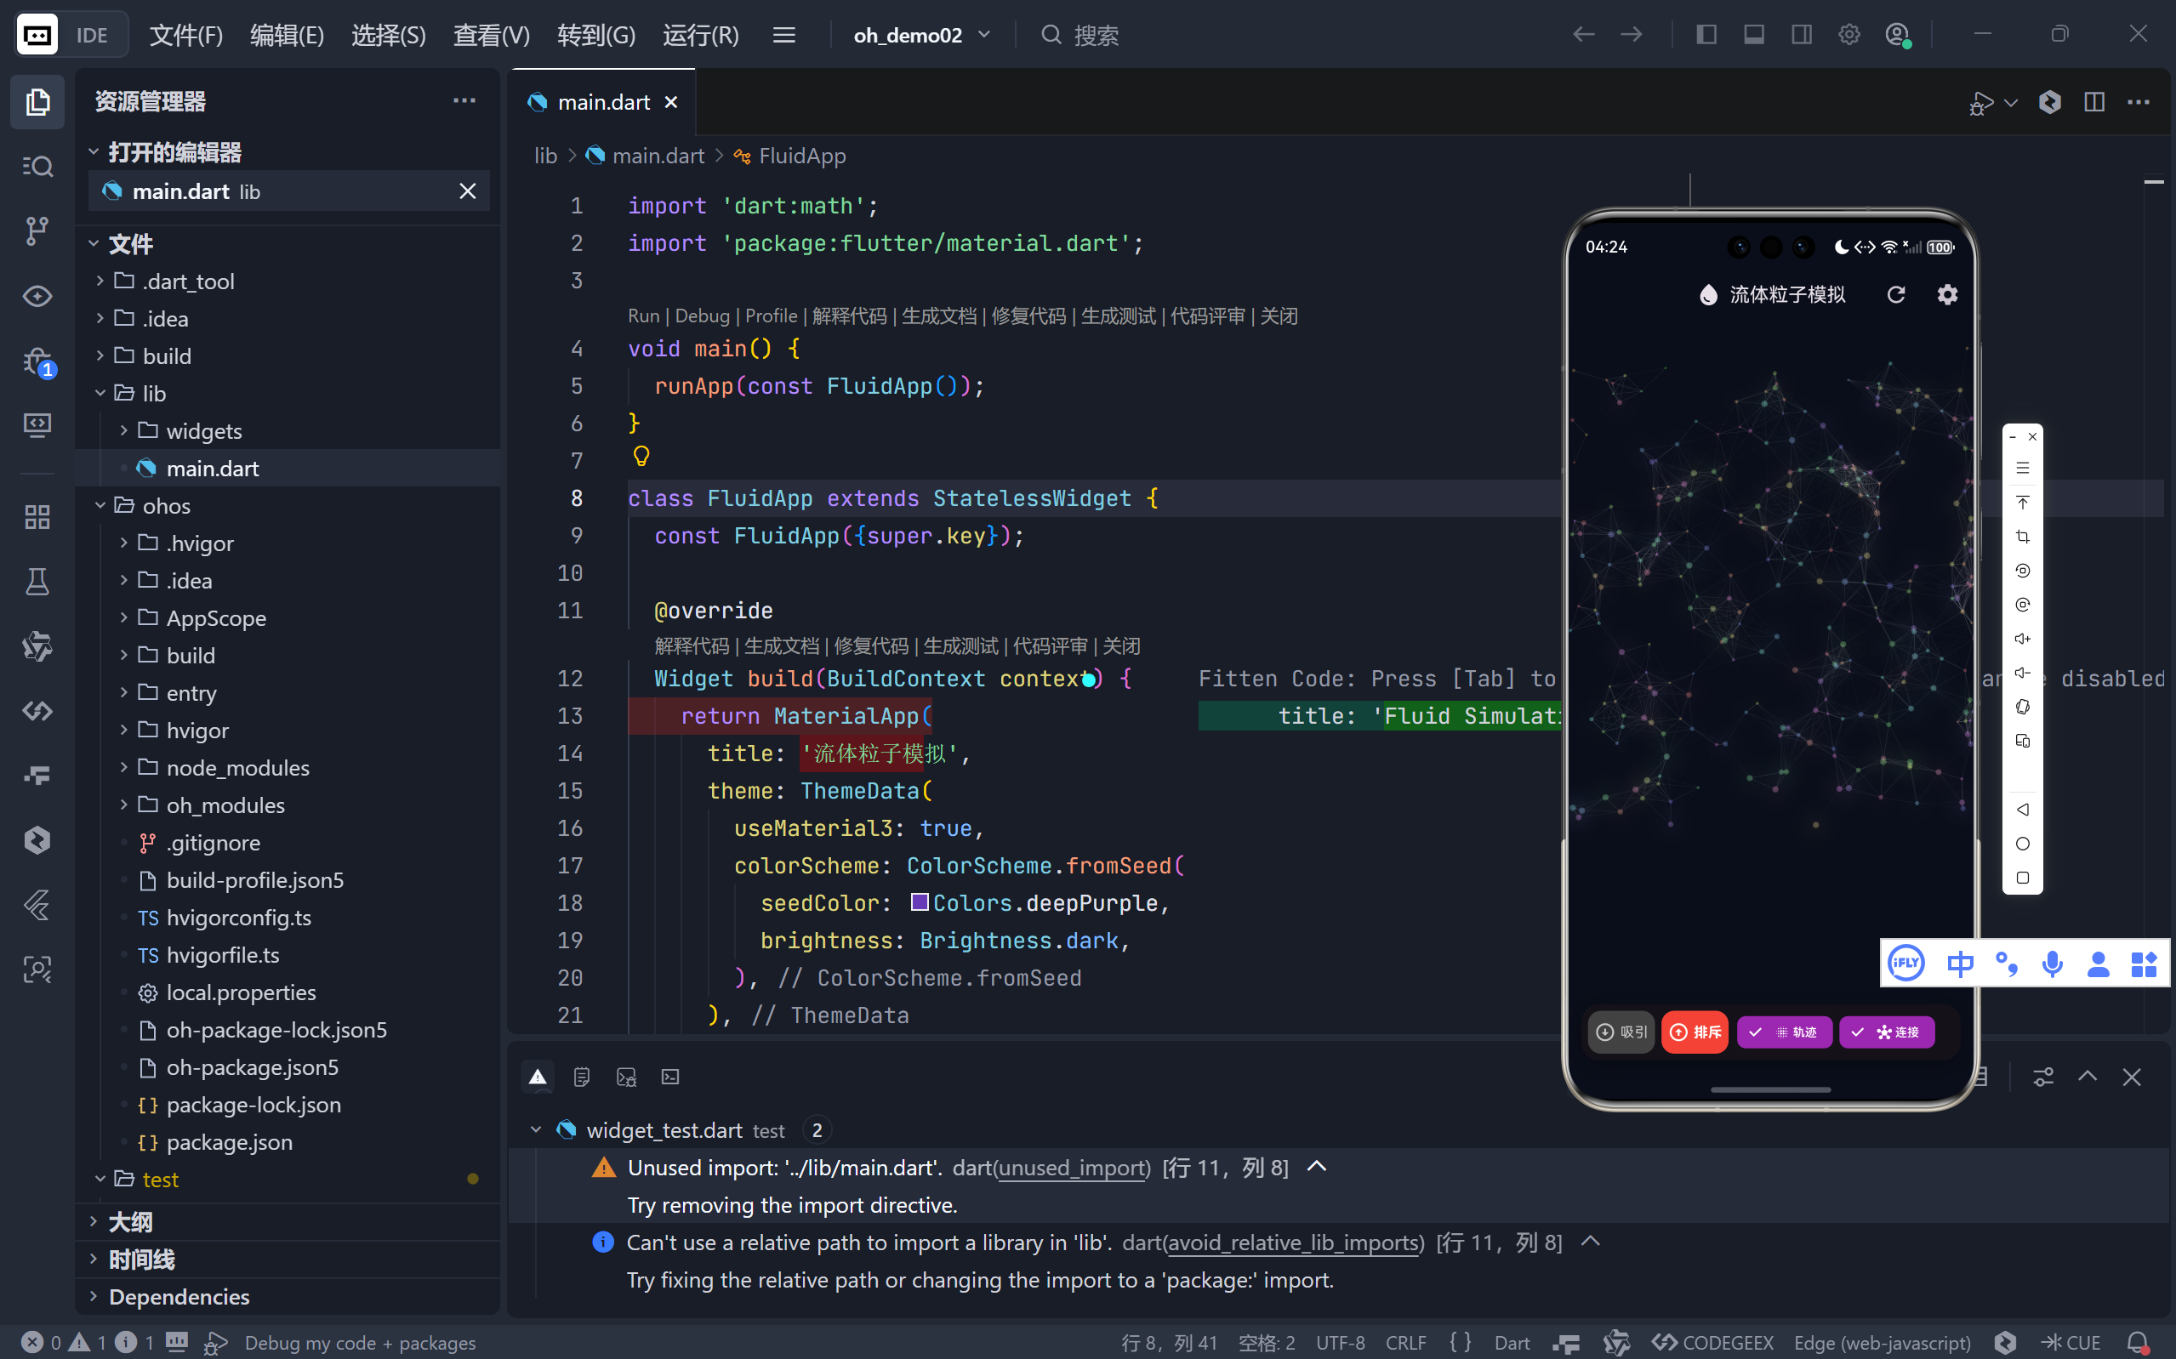Image resolution: width=2176 pixels, height=1359 pixels.
Task: Open the Extensions view in activity bar
Action: point(37,517)
